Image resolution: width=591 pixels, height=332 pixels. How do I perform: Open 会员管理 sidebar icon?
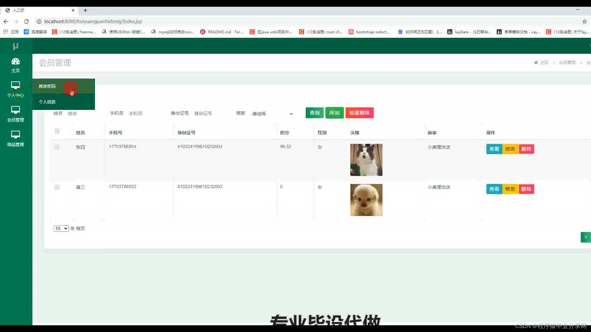point(15,110)
